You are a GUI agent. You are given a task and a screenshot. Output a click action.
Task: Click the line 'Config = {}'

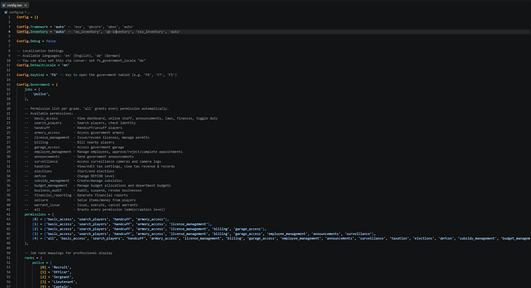point(28,17)
